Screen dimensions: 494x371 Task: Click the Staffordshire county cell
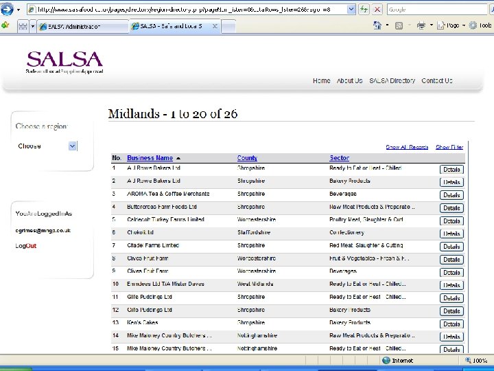pyautogui.click(x=254, y=232)
